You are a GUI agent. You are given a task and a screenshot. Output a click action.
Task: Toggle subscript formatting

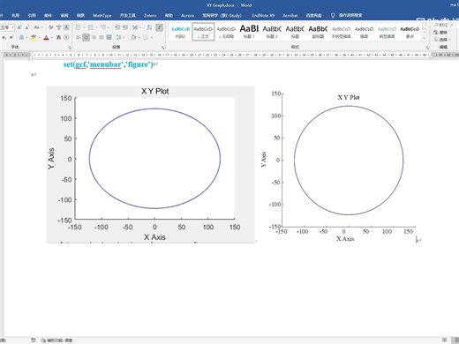pyautogui.click(x=4, y=37)
